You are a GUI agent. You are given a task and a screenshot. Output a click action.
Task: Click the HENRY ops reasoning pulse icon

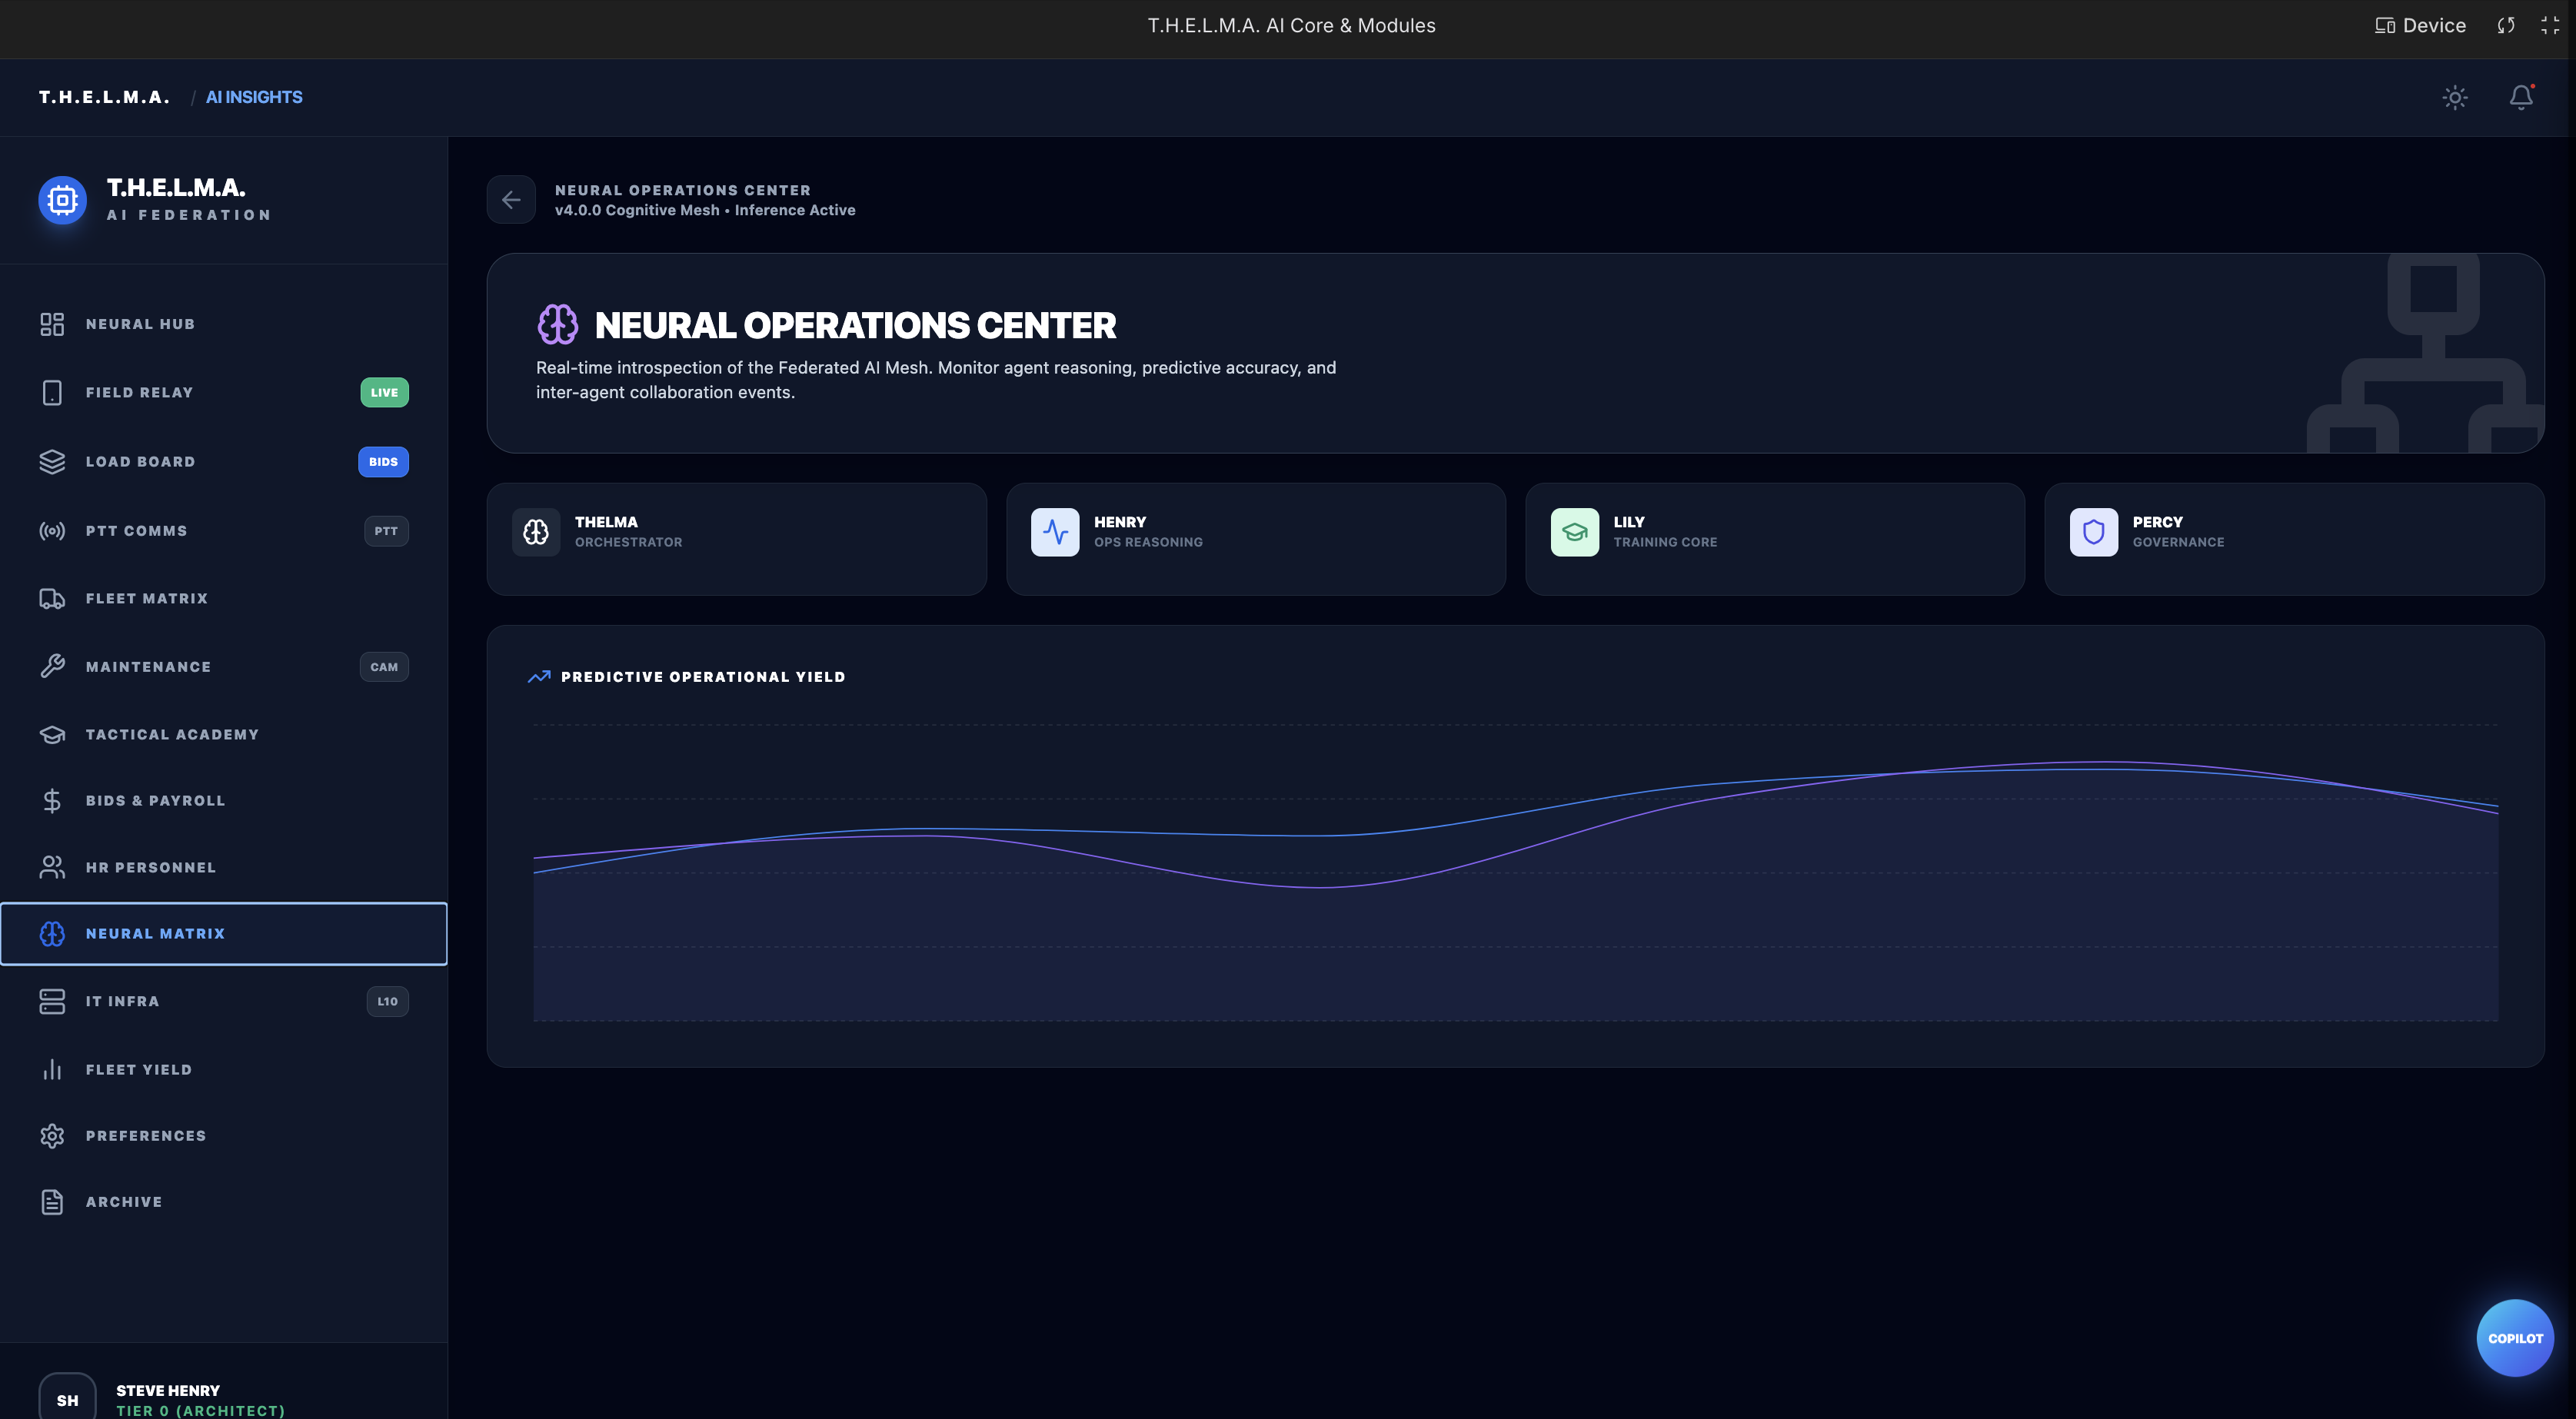[x=1055, y=532]
